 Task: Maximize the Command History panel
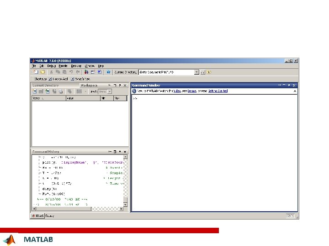[115, 151]
